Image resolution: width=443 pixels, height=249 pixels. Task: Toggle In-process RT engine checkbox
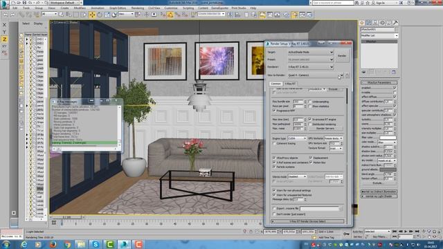point(310,120)
